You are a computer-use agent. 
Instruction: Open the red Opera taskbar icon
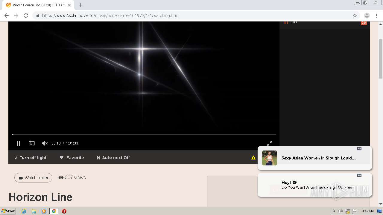tap(64, 211)
